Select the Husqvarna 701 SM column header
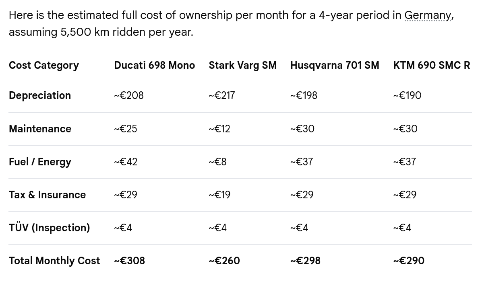480x282 pixels. pyautogui.click(x=335, y=65)
